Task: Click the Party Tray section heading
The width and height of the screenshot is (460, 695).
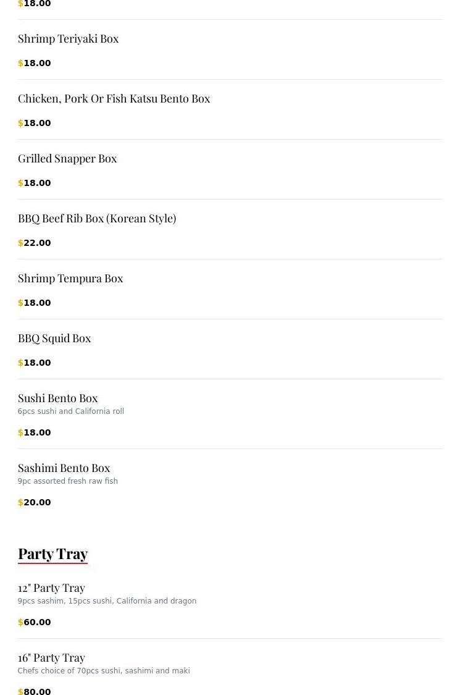Action: pyautogui.click(x=52, y=554)
